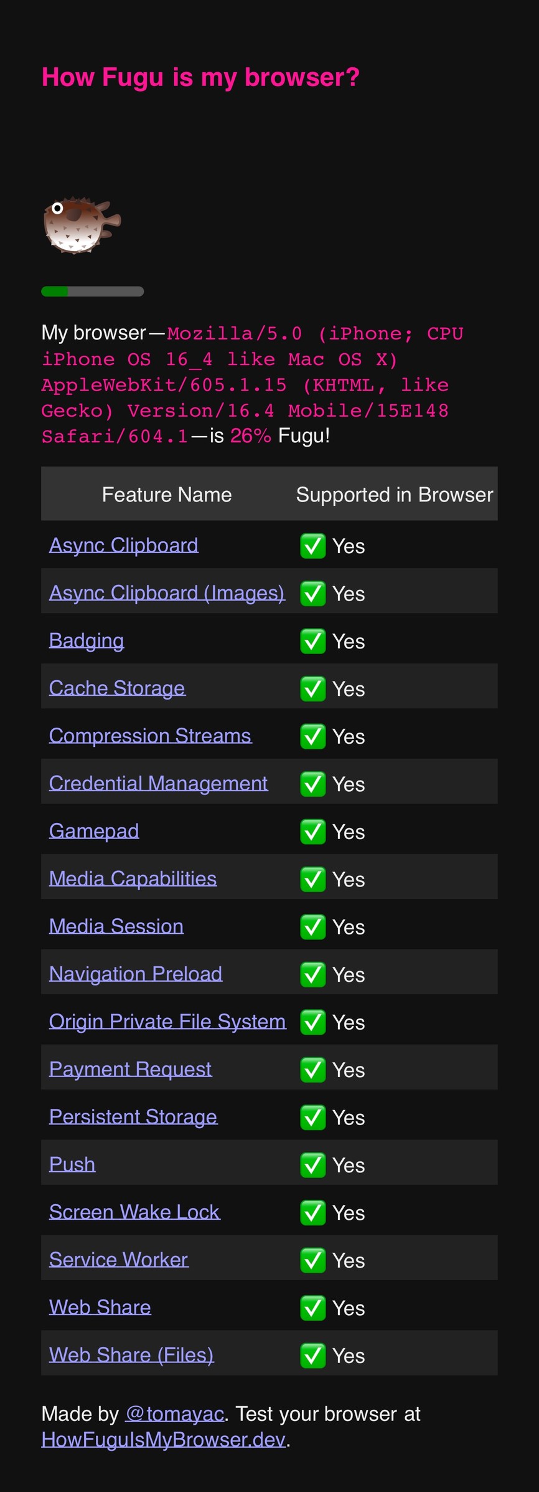Open the Screen Wake Lock link
The height and width of the screenshot is (1492, 539).
coord(134,1212)
